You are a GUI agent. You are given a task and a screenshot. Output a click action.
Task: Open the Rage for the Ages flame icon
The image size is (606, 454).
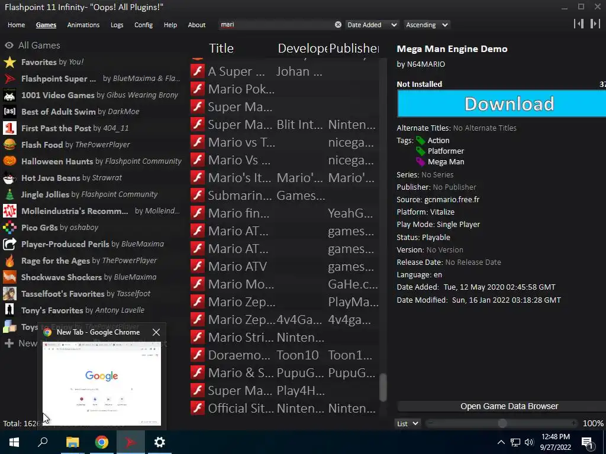point(9,261)
